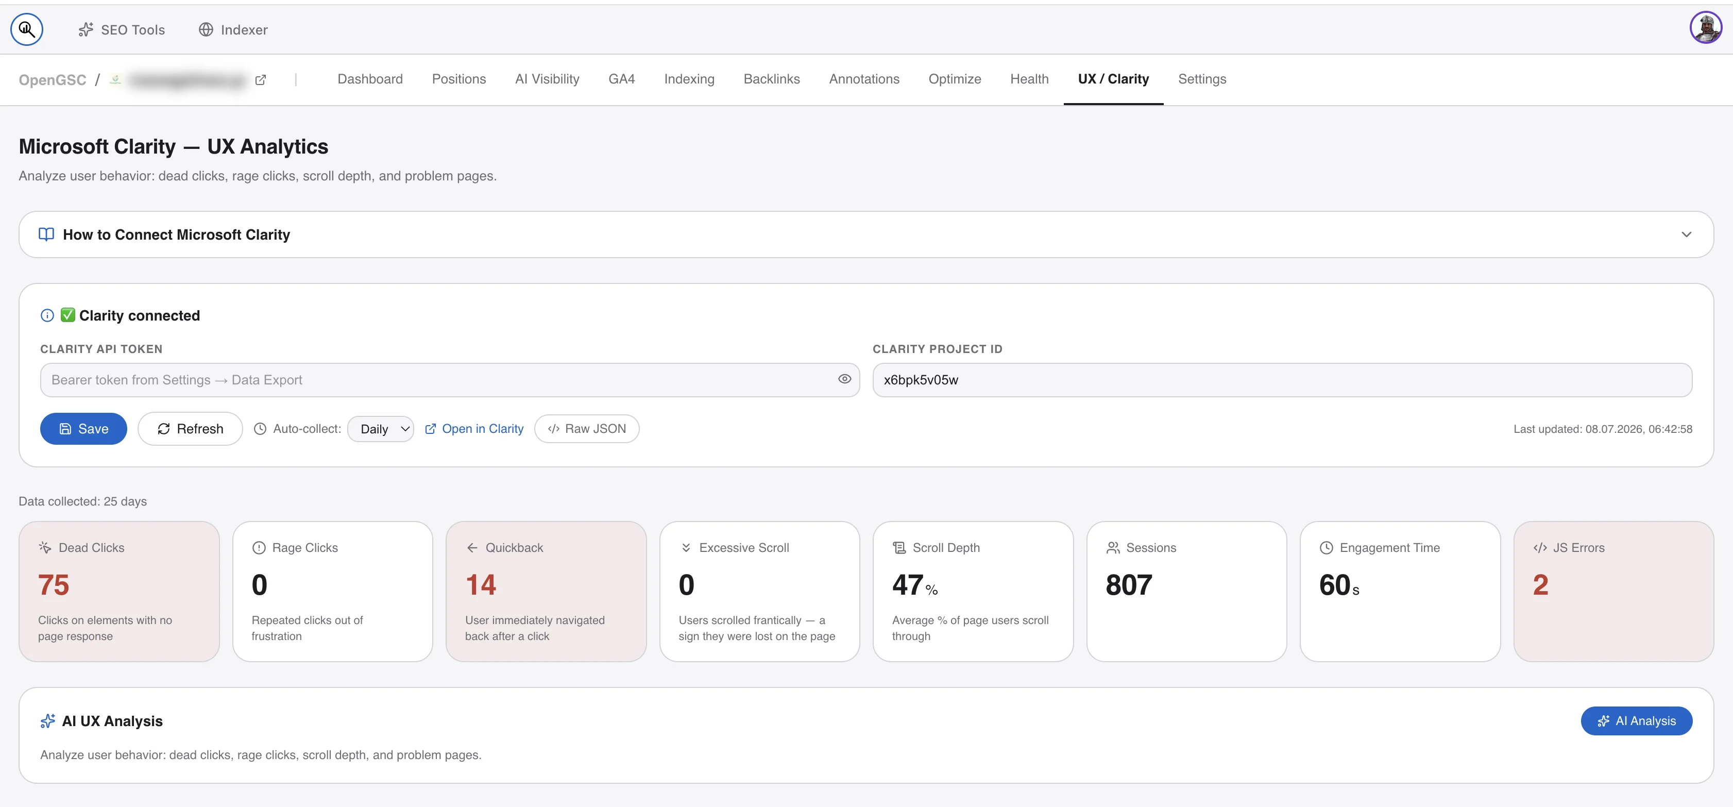Click the Sessions users icon
This screenshot has height=807, width=1733.
click(1113, 548)
